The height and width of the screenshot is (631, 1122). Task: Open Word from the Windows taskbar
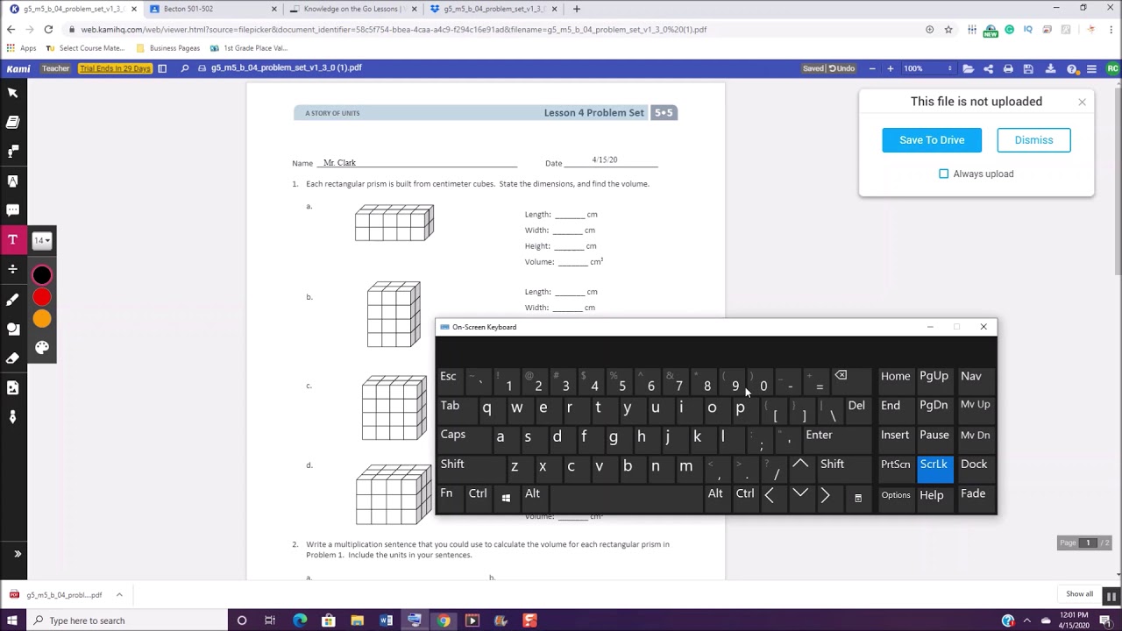pos(386,620)
